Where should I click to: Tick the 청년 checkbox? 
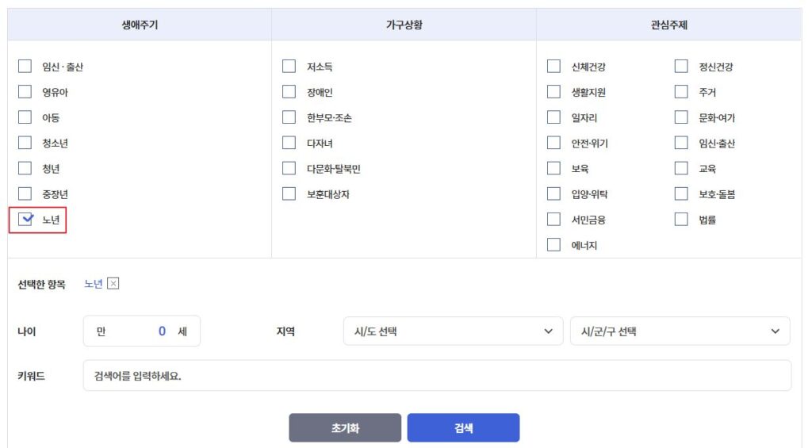(25, 168)
